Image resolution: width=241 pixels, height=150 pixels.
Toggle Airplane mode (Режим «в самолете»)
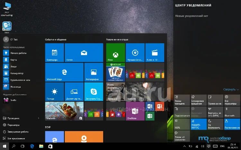pyautogui.click(x=182, y=136)
